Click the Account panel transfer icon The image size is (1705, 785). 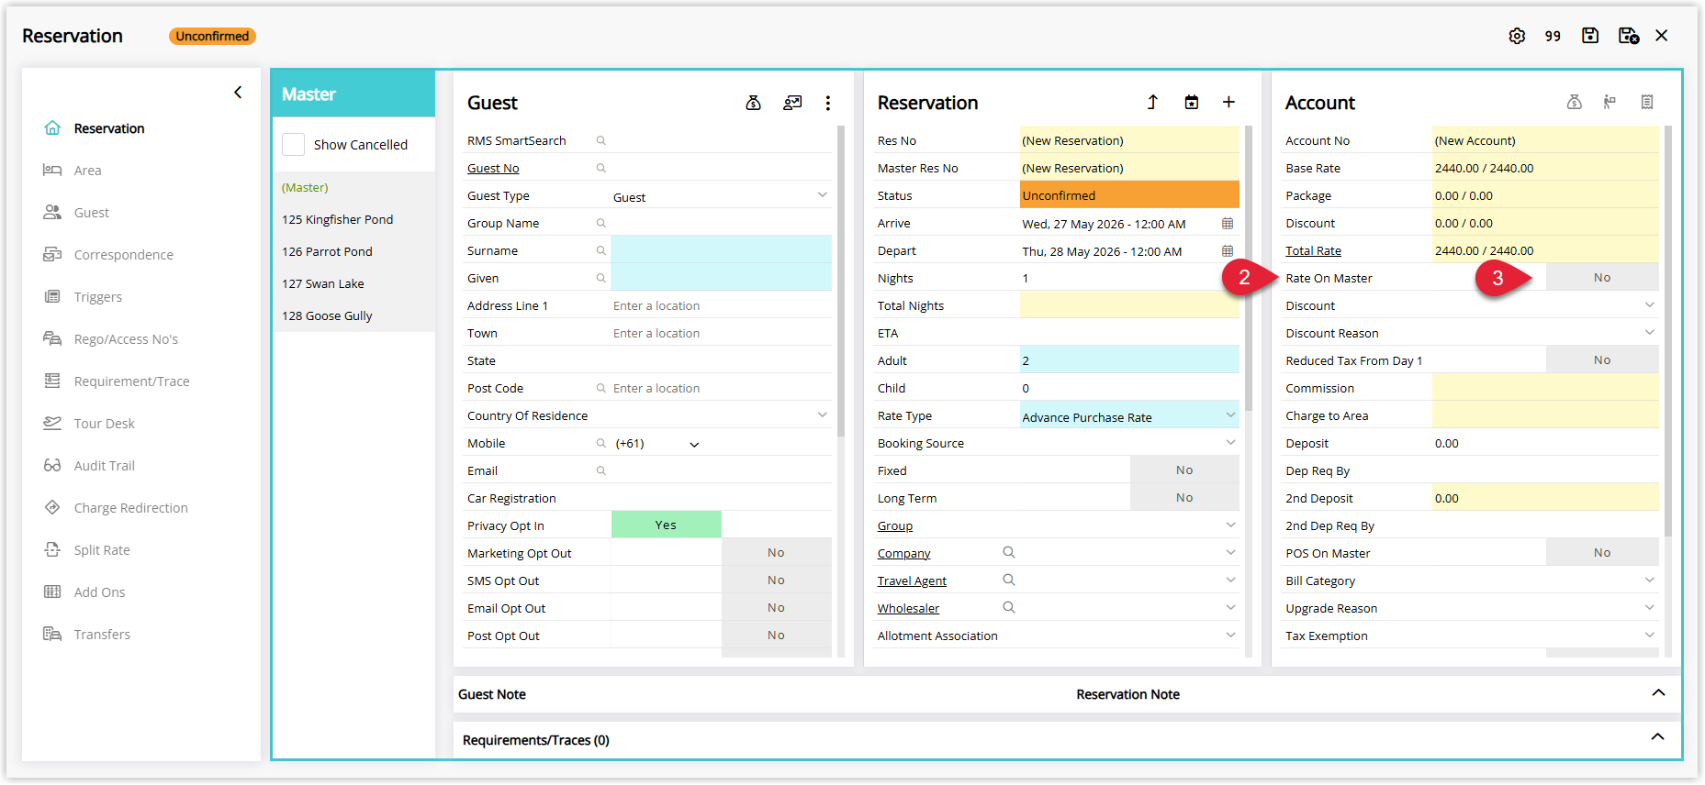click(x=1610, y=103)
